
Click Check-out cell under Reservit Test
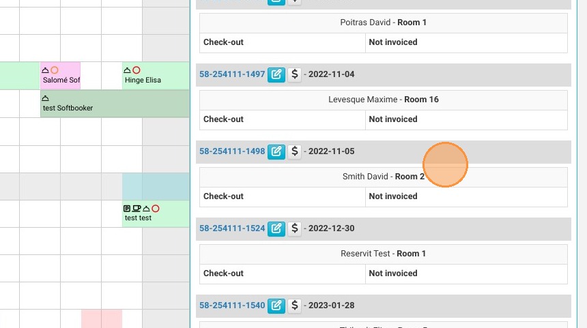pos(283,273)
